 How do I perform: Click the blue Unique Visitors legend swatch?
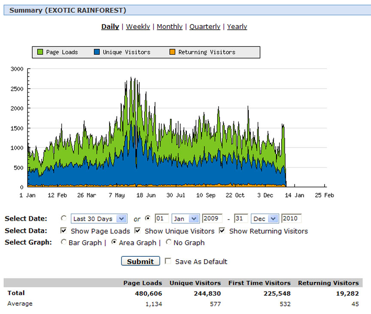point(97,52)
